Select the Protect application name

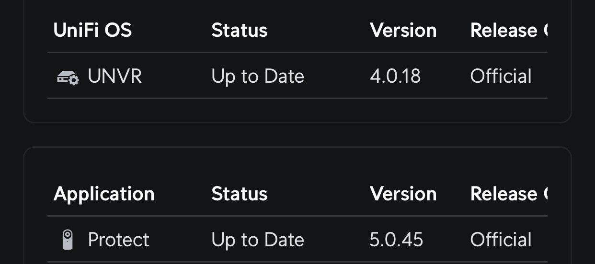[118, 240]
